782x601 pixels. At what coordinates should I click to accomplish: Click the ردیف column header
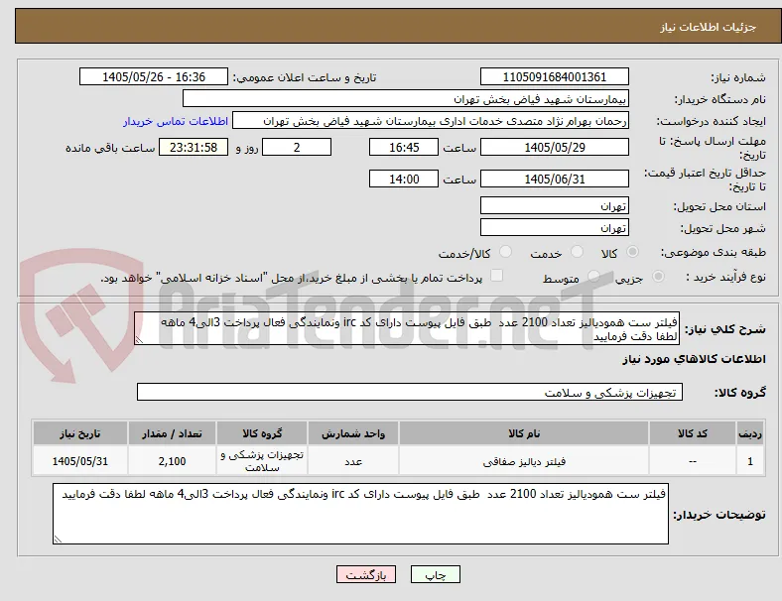749,433
